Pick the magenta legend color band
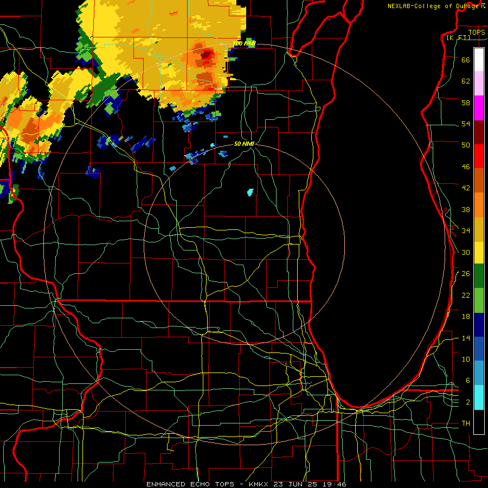The height and width of the screenshot is (488, 488). coord(479,108)
